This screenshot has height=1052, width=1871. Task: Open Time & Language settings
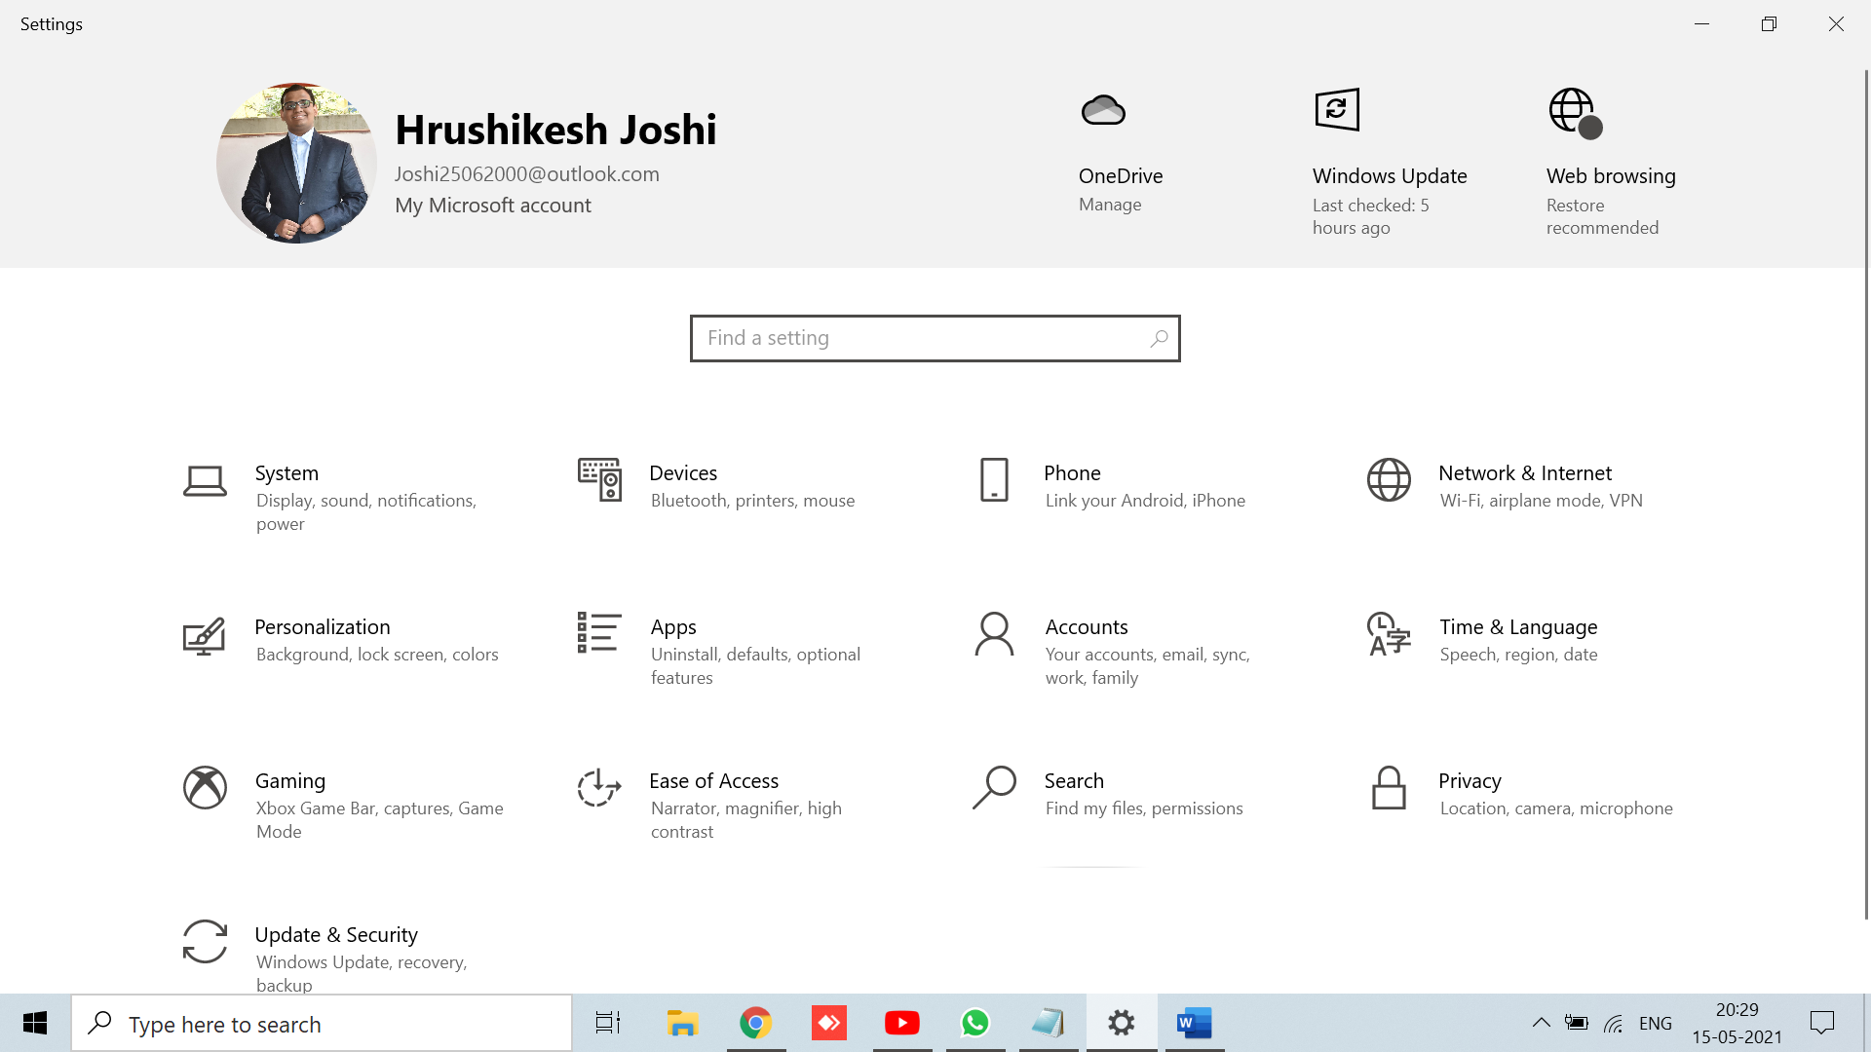[1515, 639]
